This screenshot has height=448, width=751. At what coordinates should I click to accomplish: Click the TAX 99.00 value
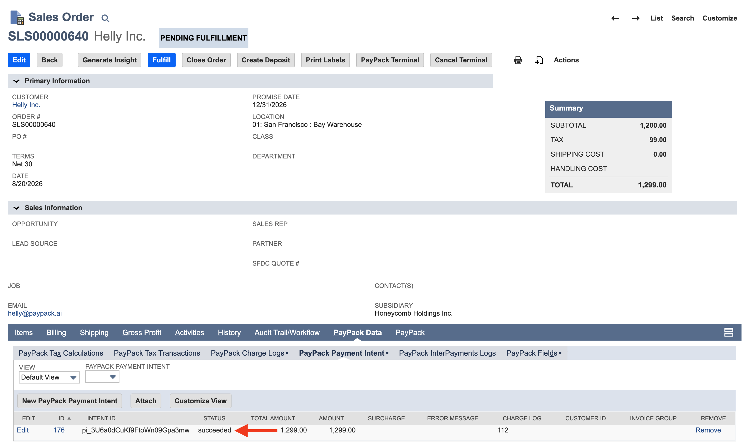click(x=658, y=140)
